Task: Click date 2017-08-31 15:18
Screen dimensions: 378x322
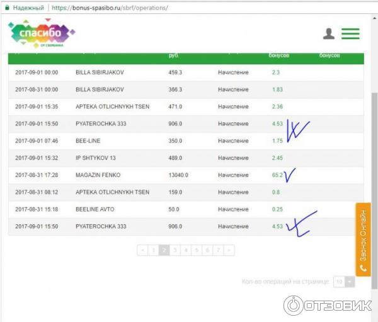Action: click(37, 209)
